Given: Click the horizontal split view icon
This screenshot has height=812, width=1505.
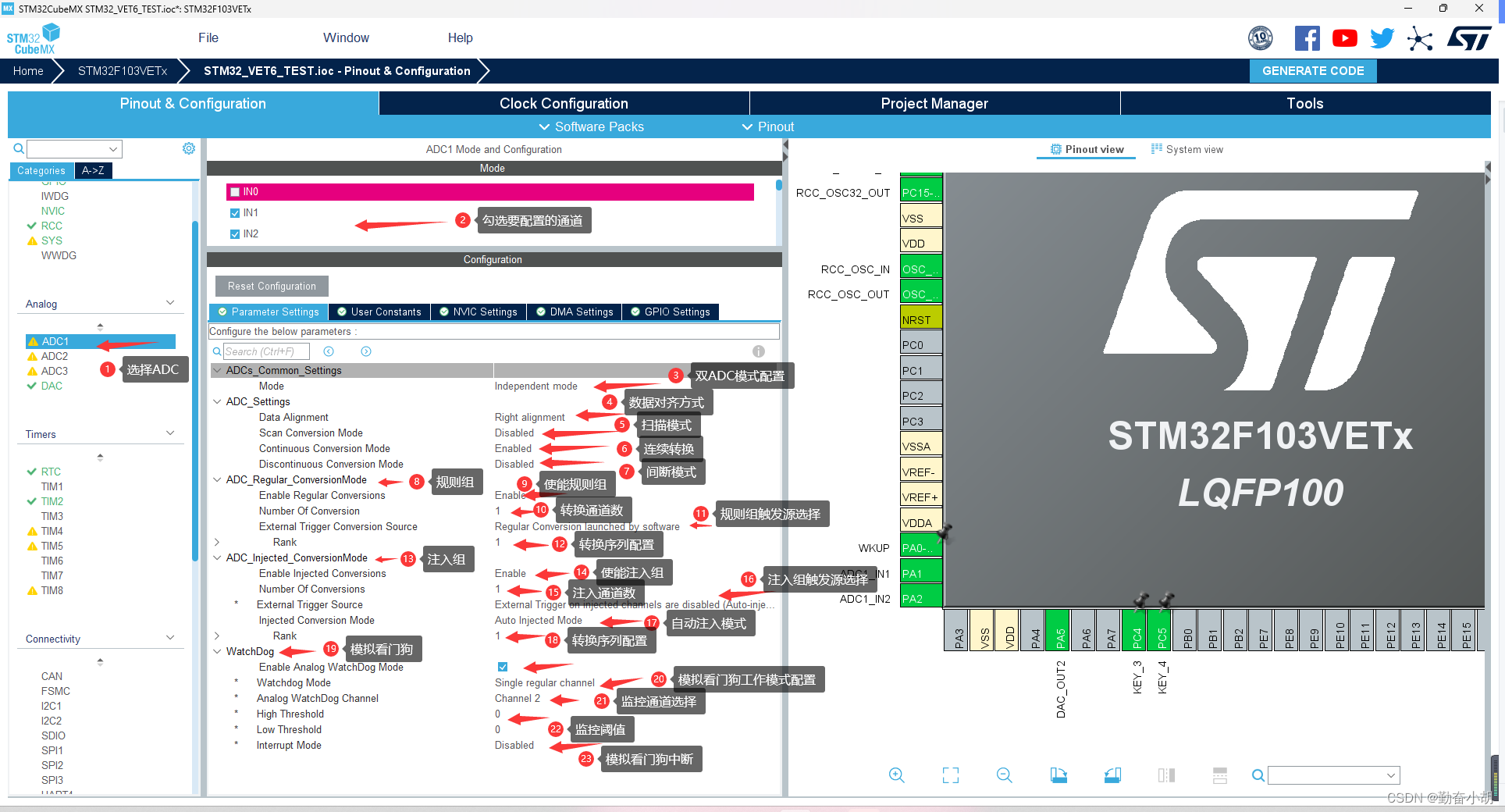Looking at the screenshot, I should tap(1220, 775).
